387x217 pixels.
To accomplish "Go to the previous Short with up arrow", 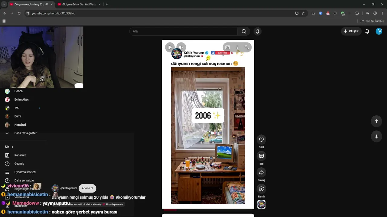I will [x=376, y=121].
